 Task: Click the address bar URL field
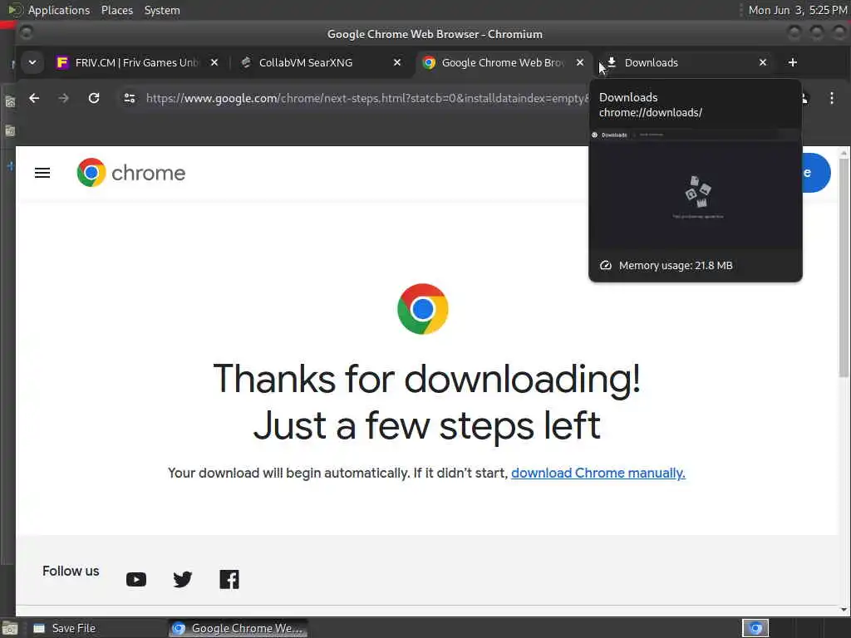coord(366,98)
